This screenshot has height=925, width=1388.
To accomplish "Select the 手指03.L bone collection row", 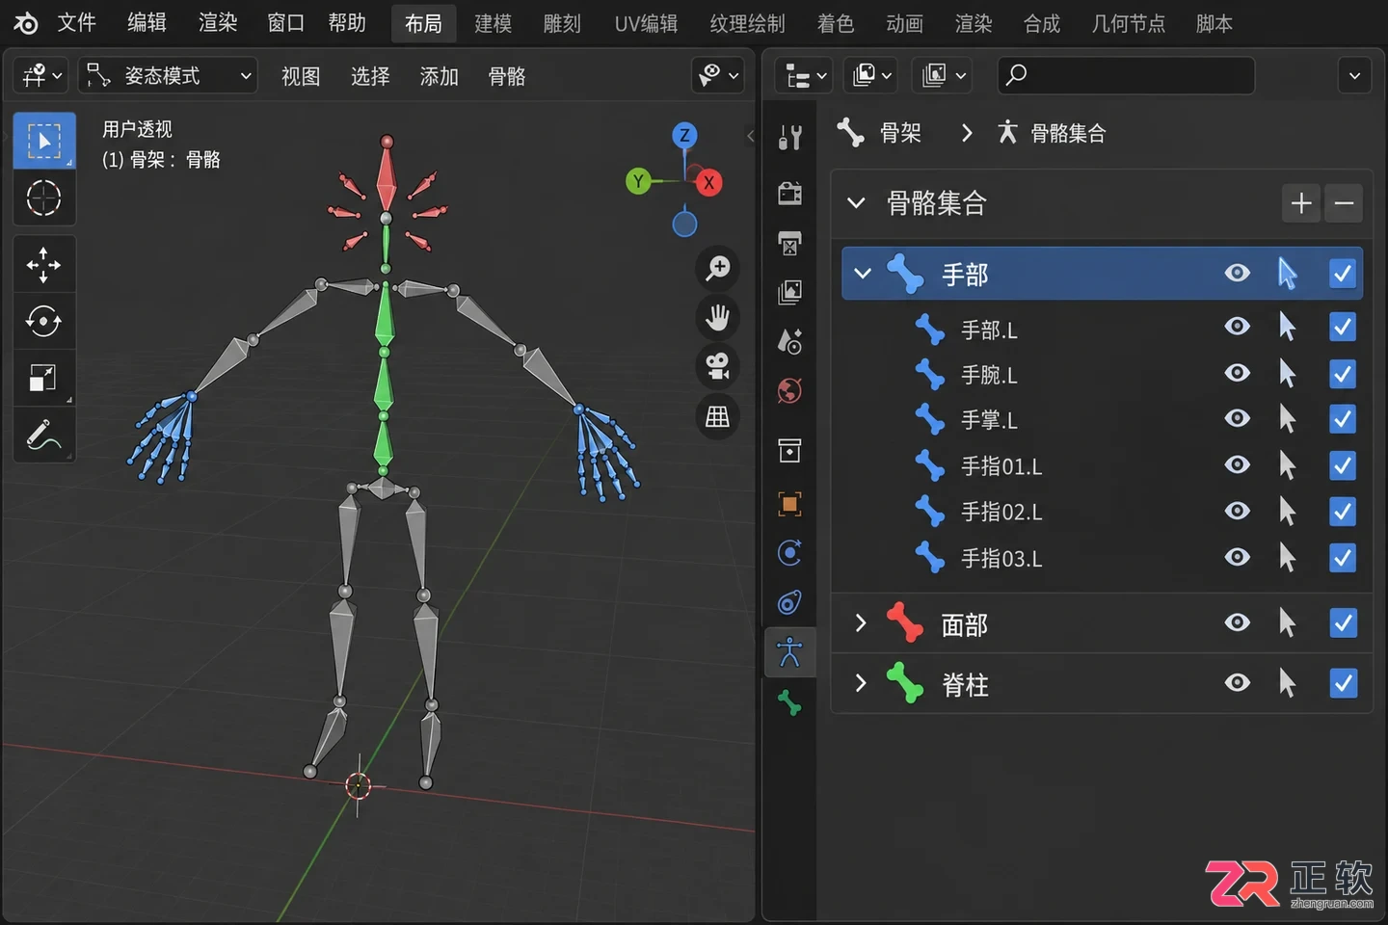I will (1103, 558).
